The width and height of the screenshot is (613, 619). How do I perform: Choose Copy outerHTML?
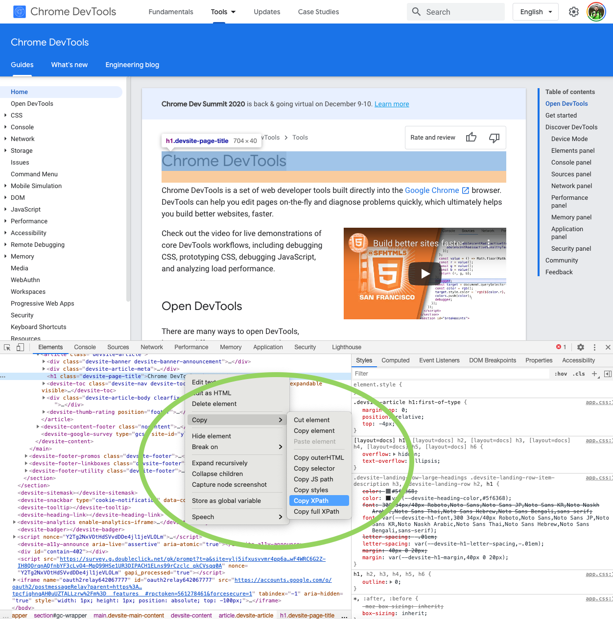coord(319,457)
